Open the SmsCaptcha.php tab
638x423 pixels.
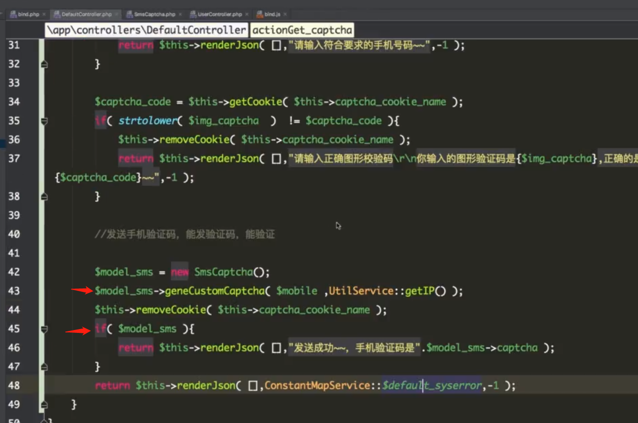click(155, 14)
